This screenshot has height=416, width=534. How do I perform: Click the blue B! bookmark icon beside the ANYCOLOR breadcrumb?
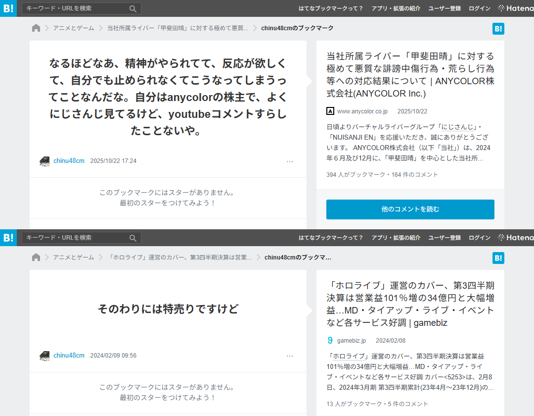pos(498,29)
